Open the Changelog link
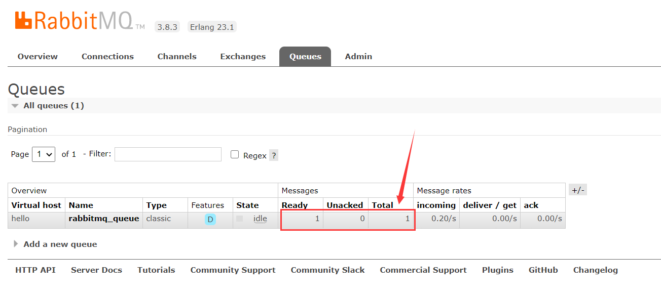661x296 pixels. click(x=596, y=270)
